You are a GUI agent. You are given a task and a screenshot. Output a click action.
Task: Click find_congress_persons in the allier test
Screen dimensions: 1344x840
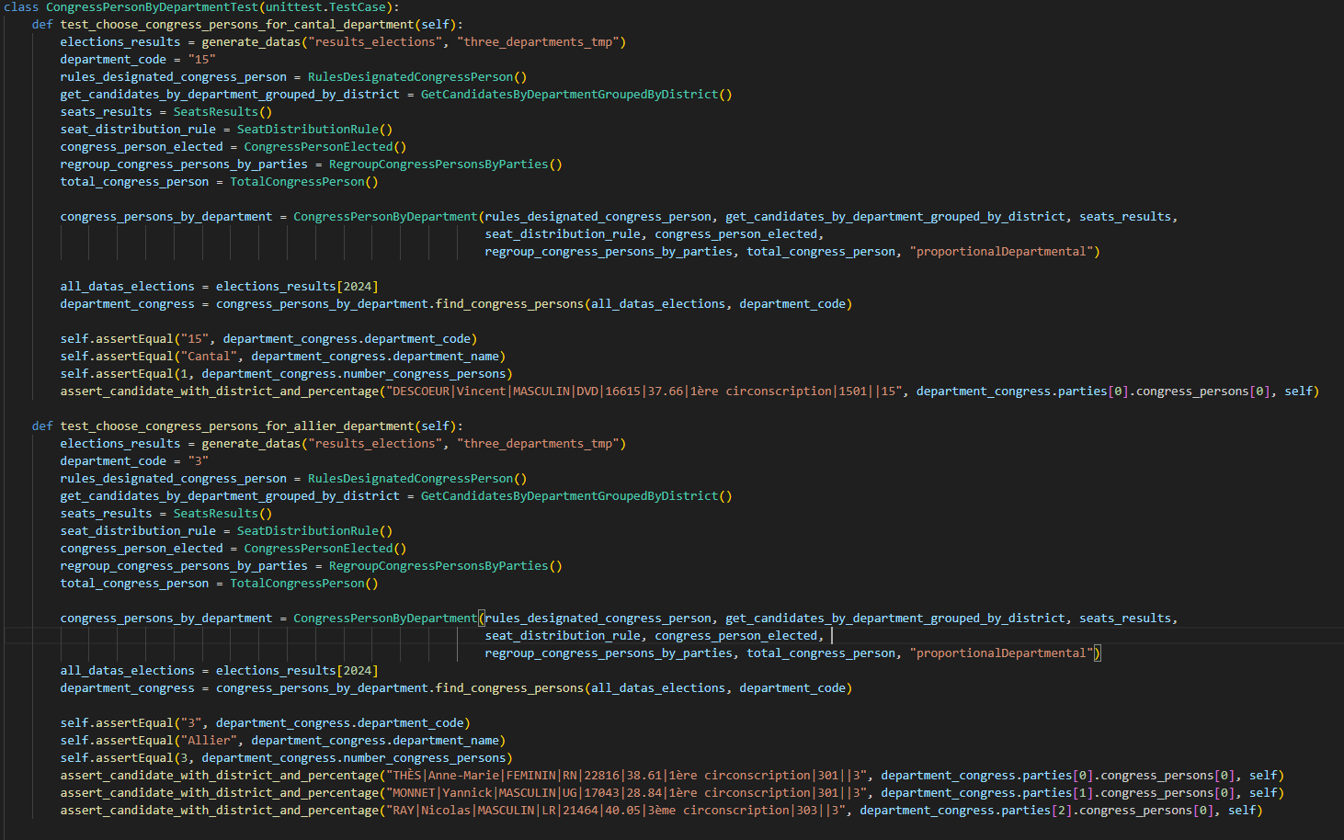pos(509,688)
